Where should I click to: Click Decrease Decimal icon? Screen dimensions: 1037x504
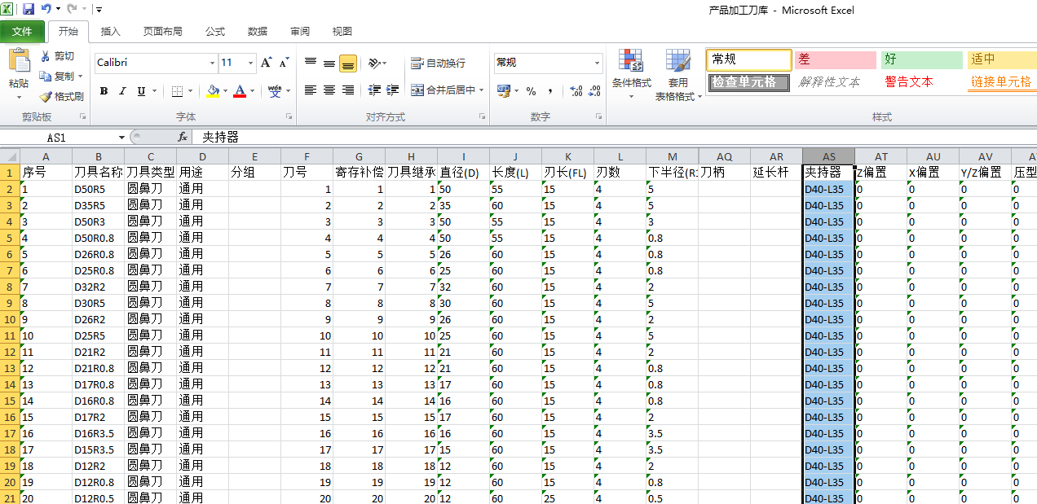pos(595,91)
